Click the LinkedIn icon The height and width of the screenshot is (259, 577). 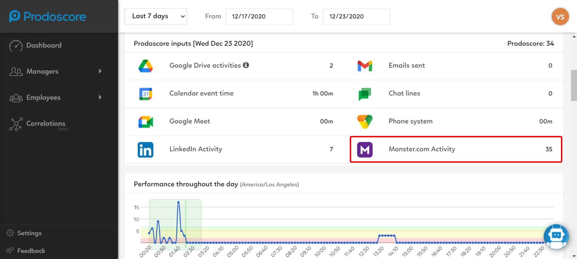tap(145, 150)
